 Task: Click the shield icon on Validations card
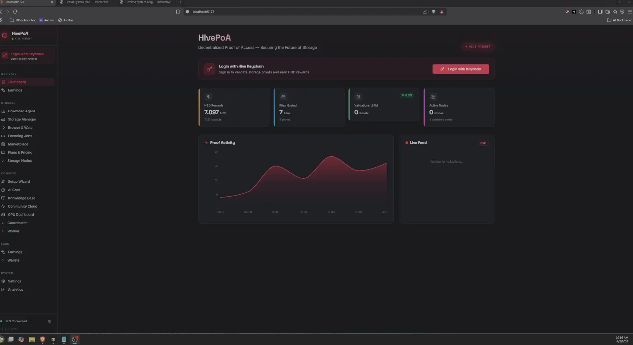pyautogui.click(x=358, y=97)
